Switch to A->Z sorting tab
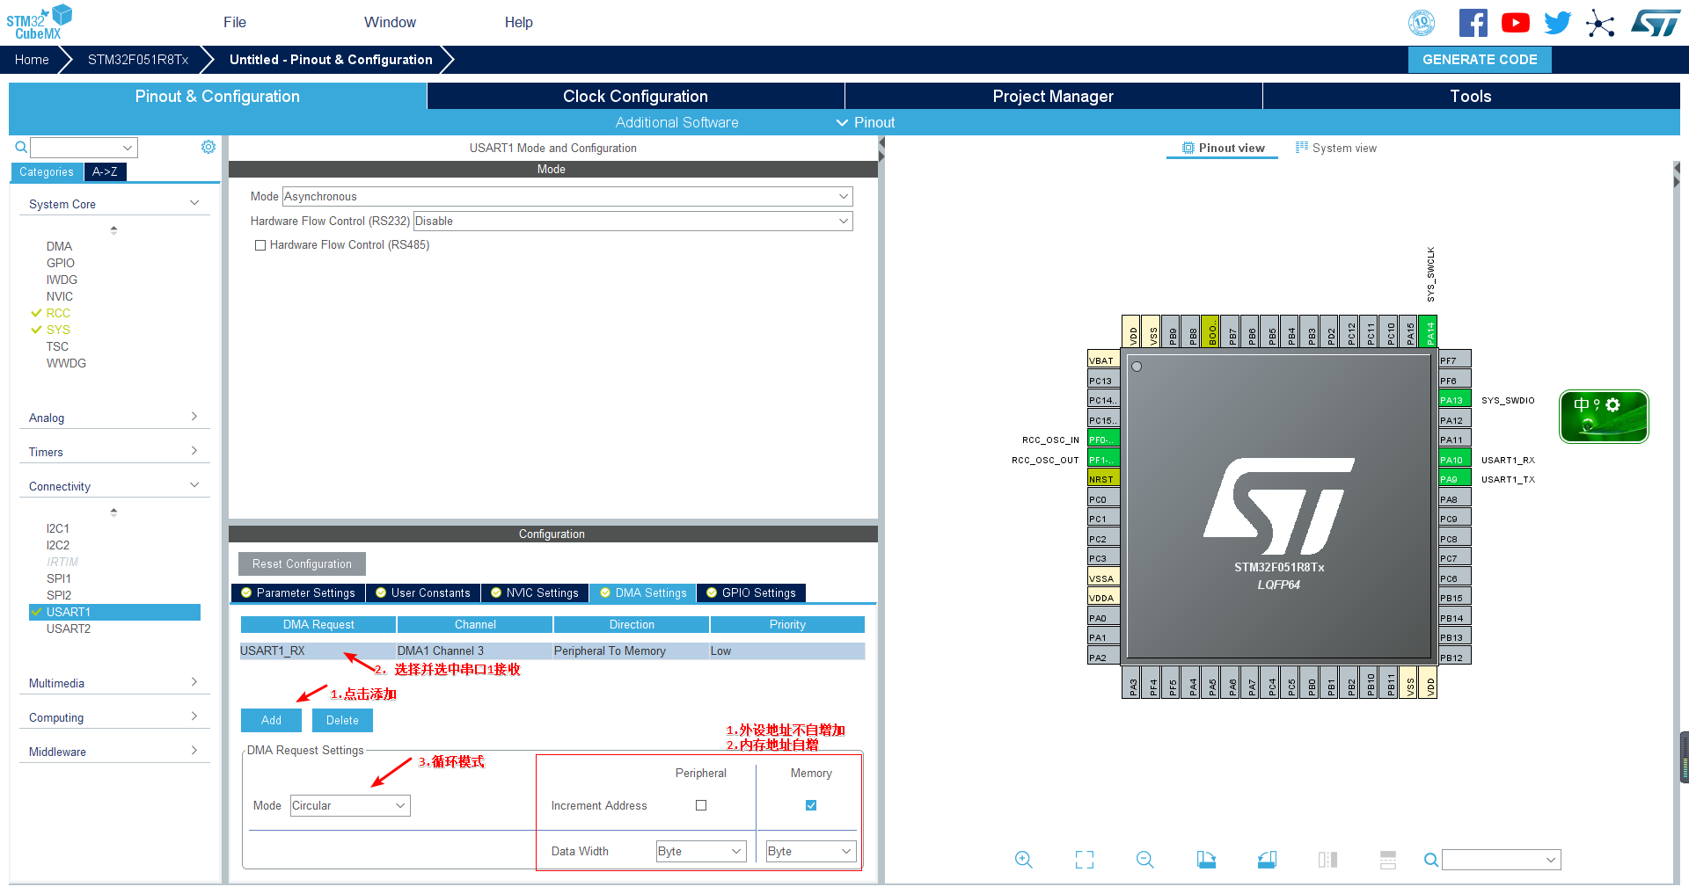This screenshot has width=1689, height=894. (105, 171)
